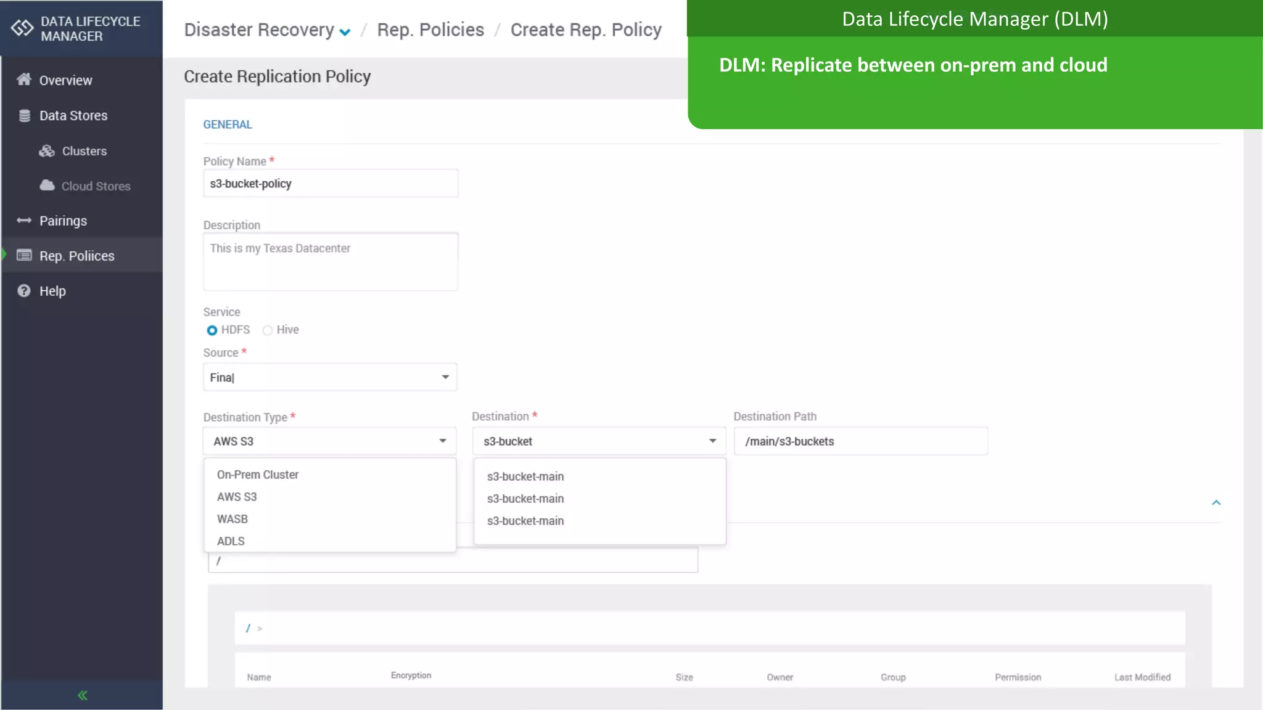Go to Rep. Policies breadcrumb

(x=430, y=30)
